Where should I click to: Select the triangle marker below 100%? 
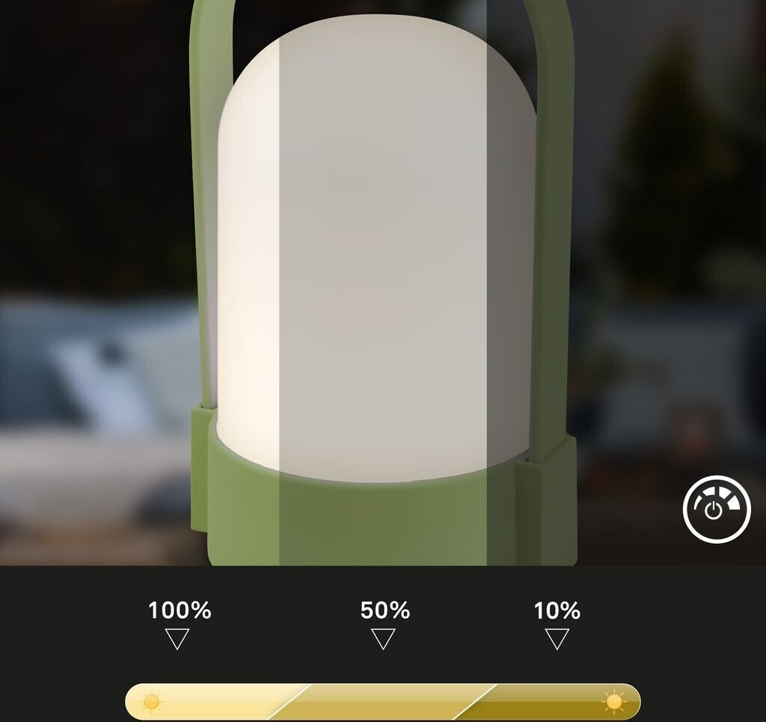(x=177, y=639)
